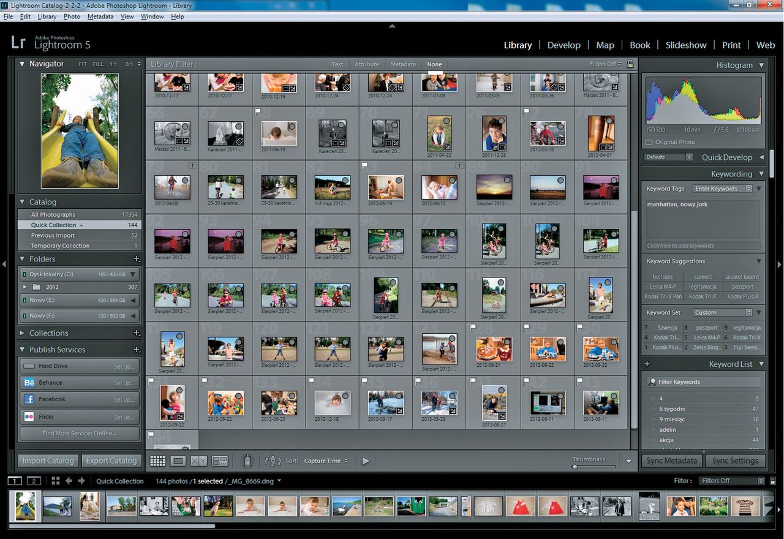Toggle Original Photo checkbox in Histogram
This screenshot has height=539, width=784.
pos(649,142)
